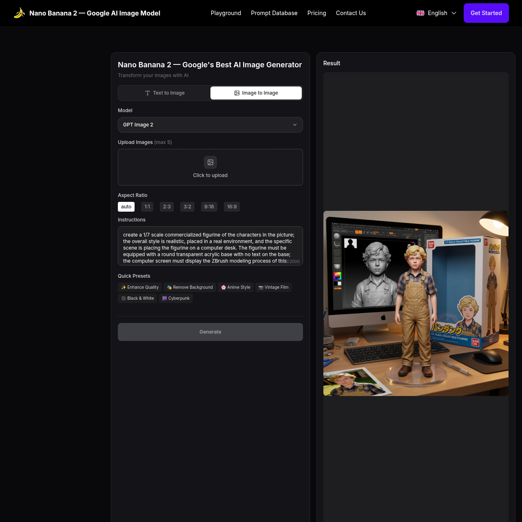
Task: Open the Playground page
Action: [226, 13]
